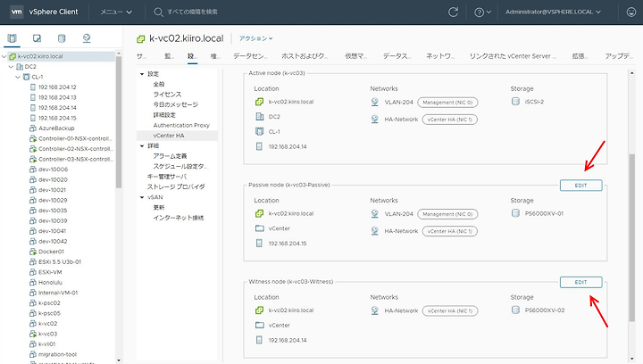This screenshot has width=643, height=364.
Task: Collapse the vSAN section in settings
Action: click(142, 197)
